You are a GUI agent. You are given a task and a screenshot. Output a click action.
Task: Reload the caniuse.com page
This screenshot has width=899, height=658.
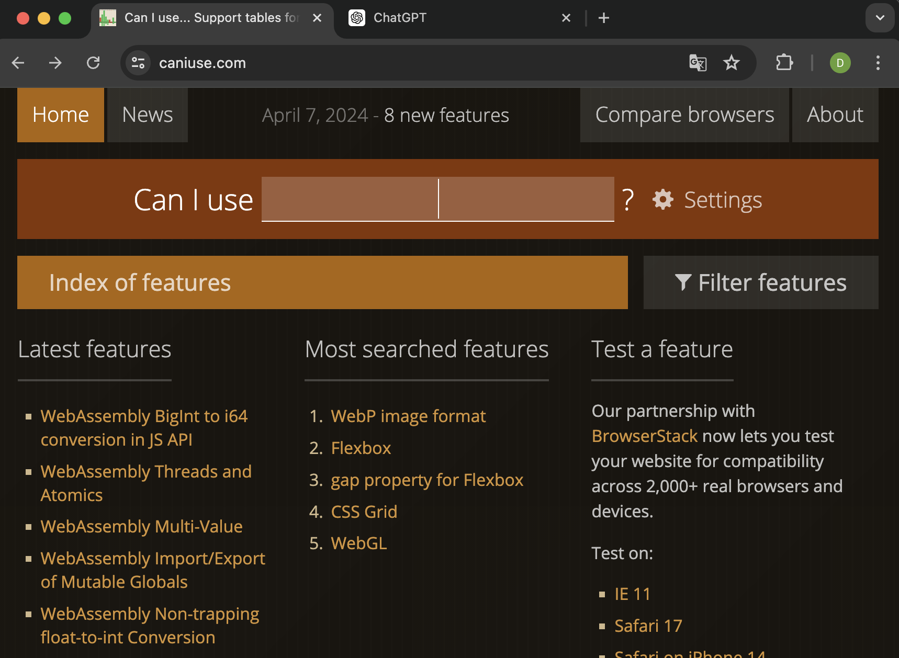[x=93, y=63]
